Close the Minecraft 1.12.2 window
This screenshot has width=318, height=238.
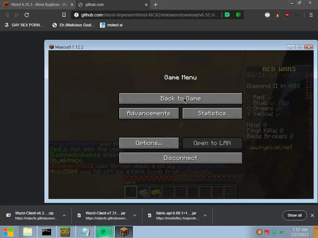coord(309,47)
